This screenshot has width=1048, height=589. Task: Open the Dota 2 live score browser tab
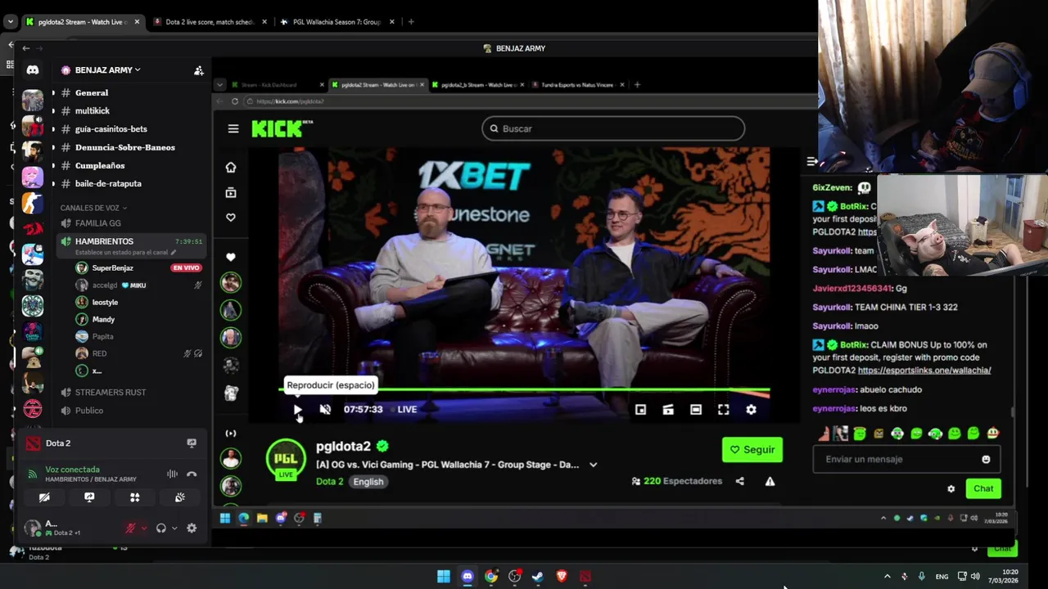click(x=210, y=22)
